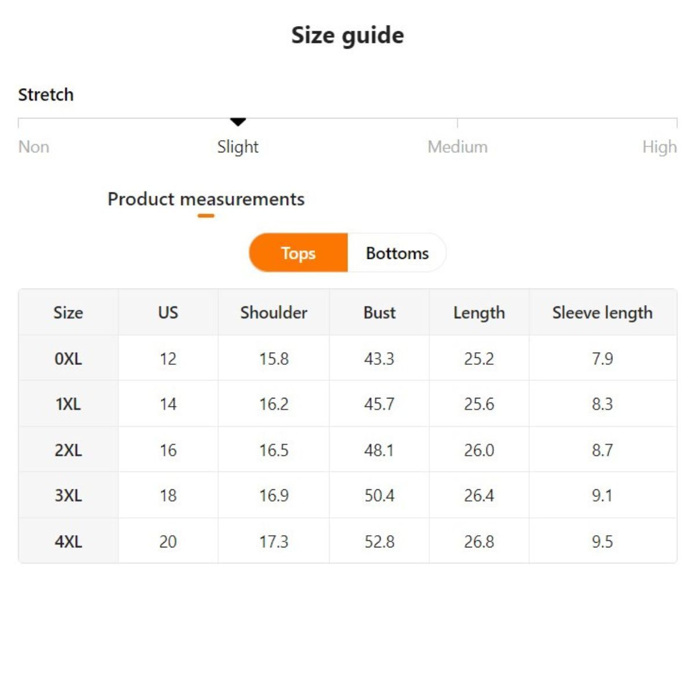Click the Length column header

479,313
